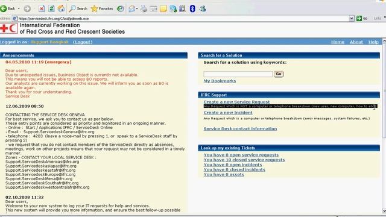The image size is (386, 217).
Task: Click Support.ServiceDeskAmericas@ifrc.org text
Action: 42,162
